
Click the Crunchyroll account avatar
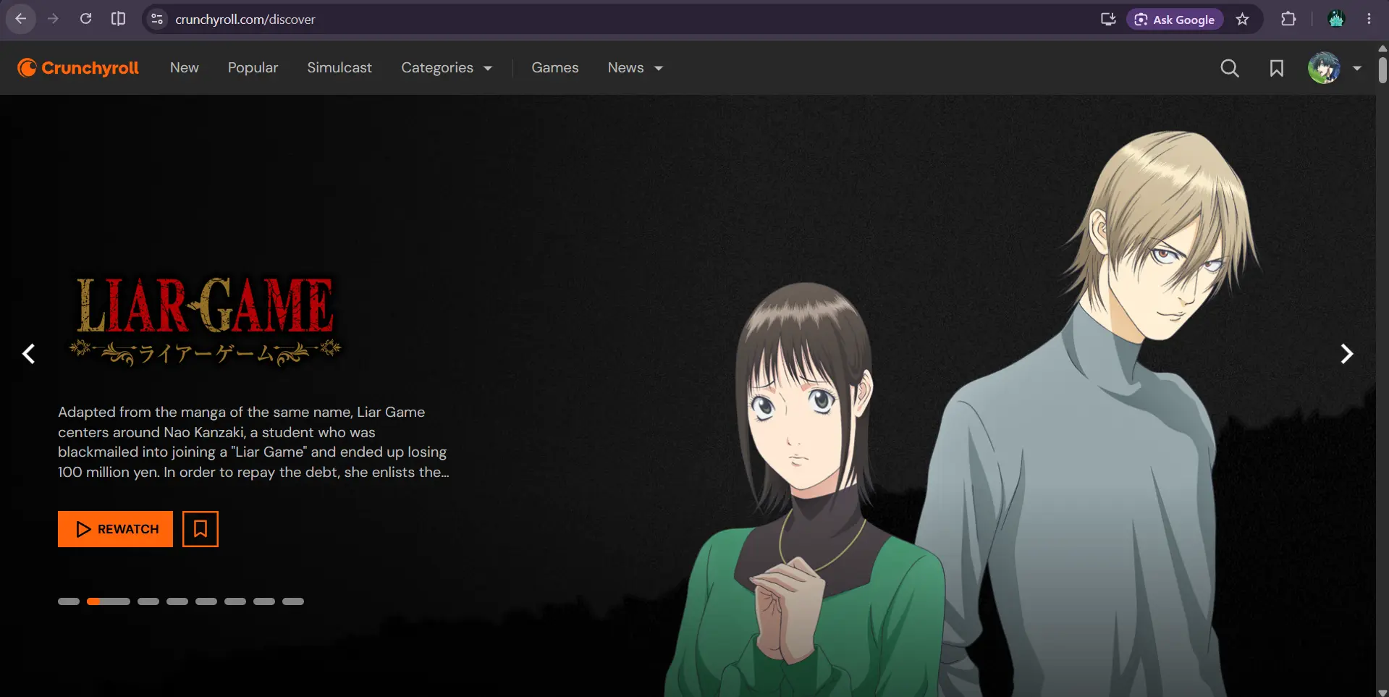(x=1324, y=68)
